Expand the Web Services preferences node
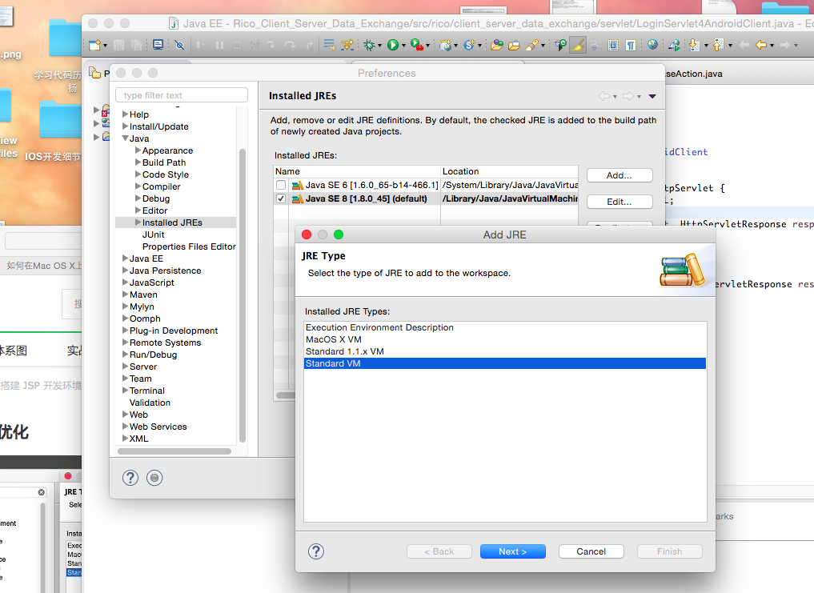814x593 pixels. pos(125,427)
